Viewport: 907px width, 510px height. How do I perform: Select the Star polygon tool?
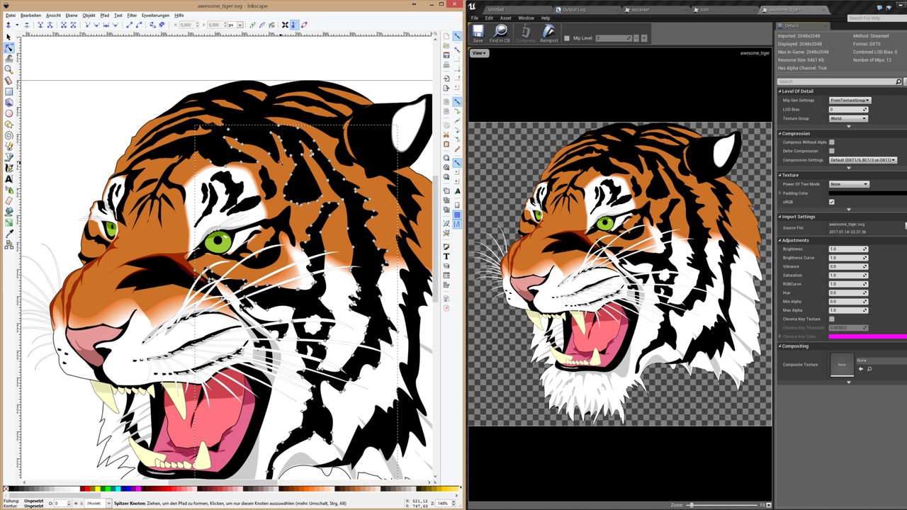(9, 124)
